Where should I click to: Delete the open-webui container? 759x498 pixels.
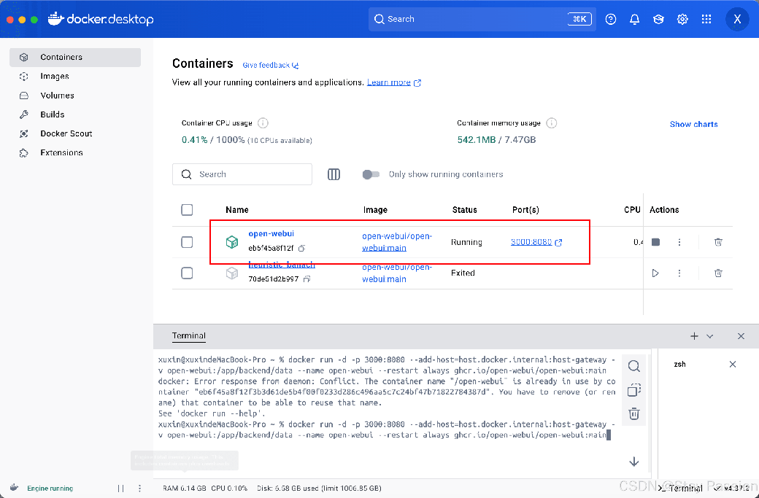point(718,242)
